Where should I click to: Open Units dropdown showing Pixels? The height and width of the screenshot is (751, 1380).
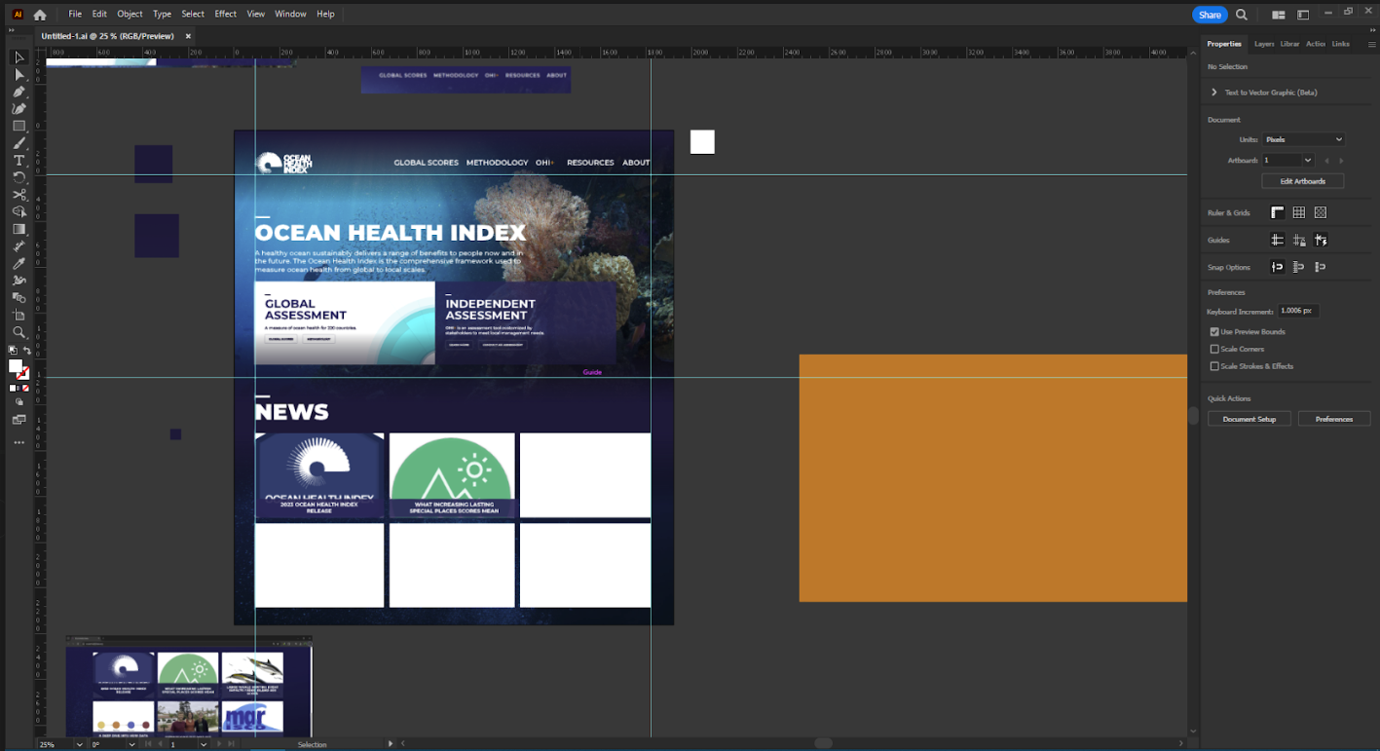[x=1303, y=139]
